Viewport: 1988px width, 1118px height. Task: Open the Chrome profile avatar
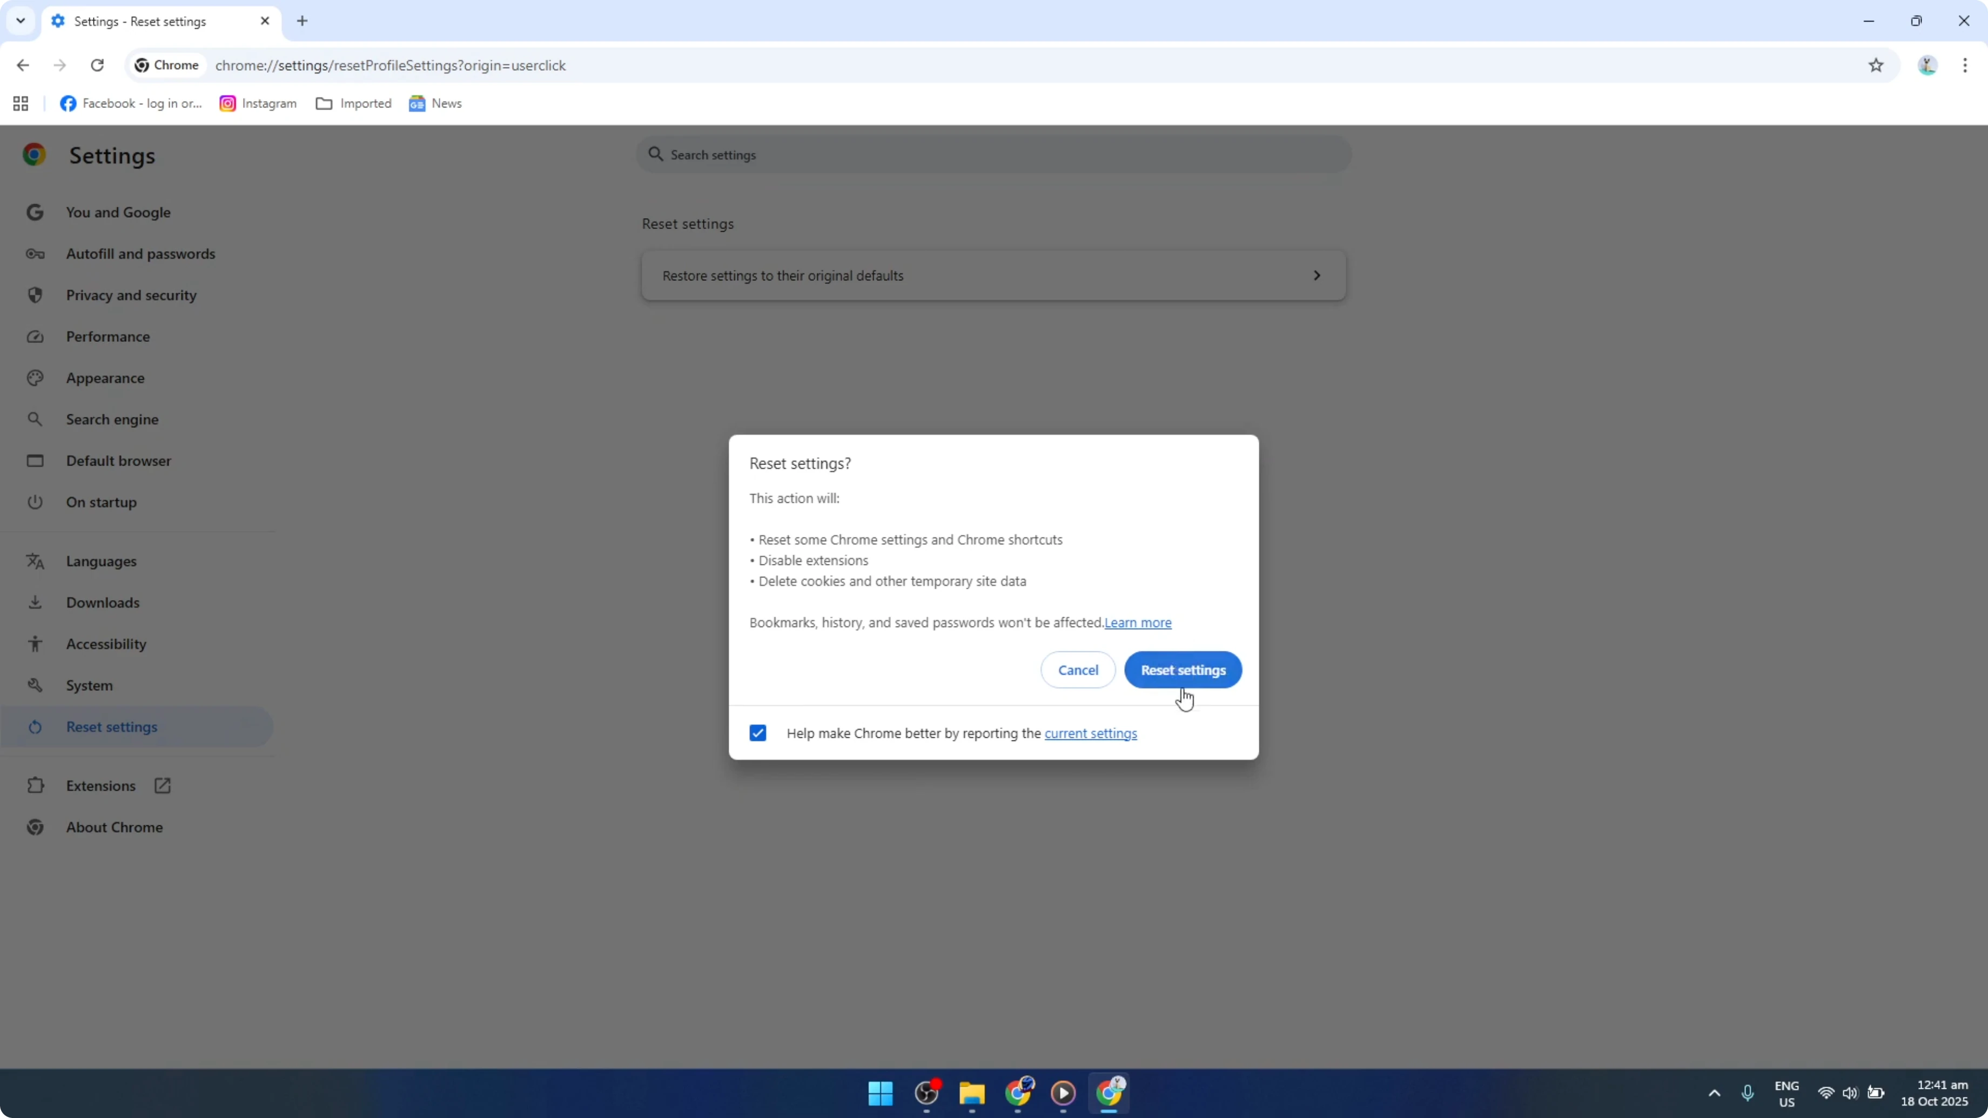(x=1927, y=65)
